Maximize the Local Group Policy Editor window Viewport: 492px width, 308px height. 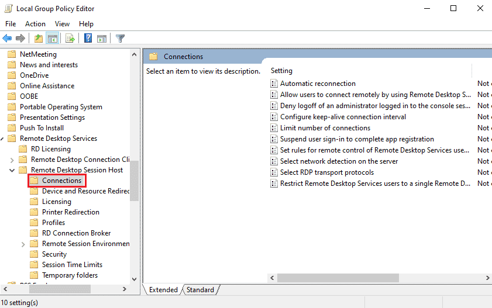click(x=453, y=8)
